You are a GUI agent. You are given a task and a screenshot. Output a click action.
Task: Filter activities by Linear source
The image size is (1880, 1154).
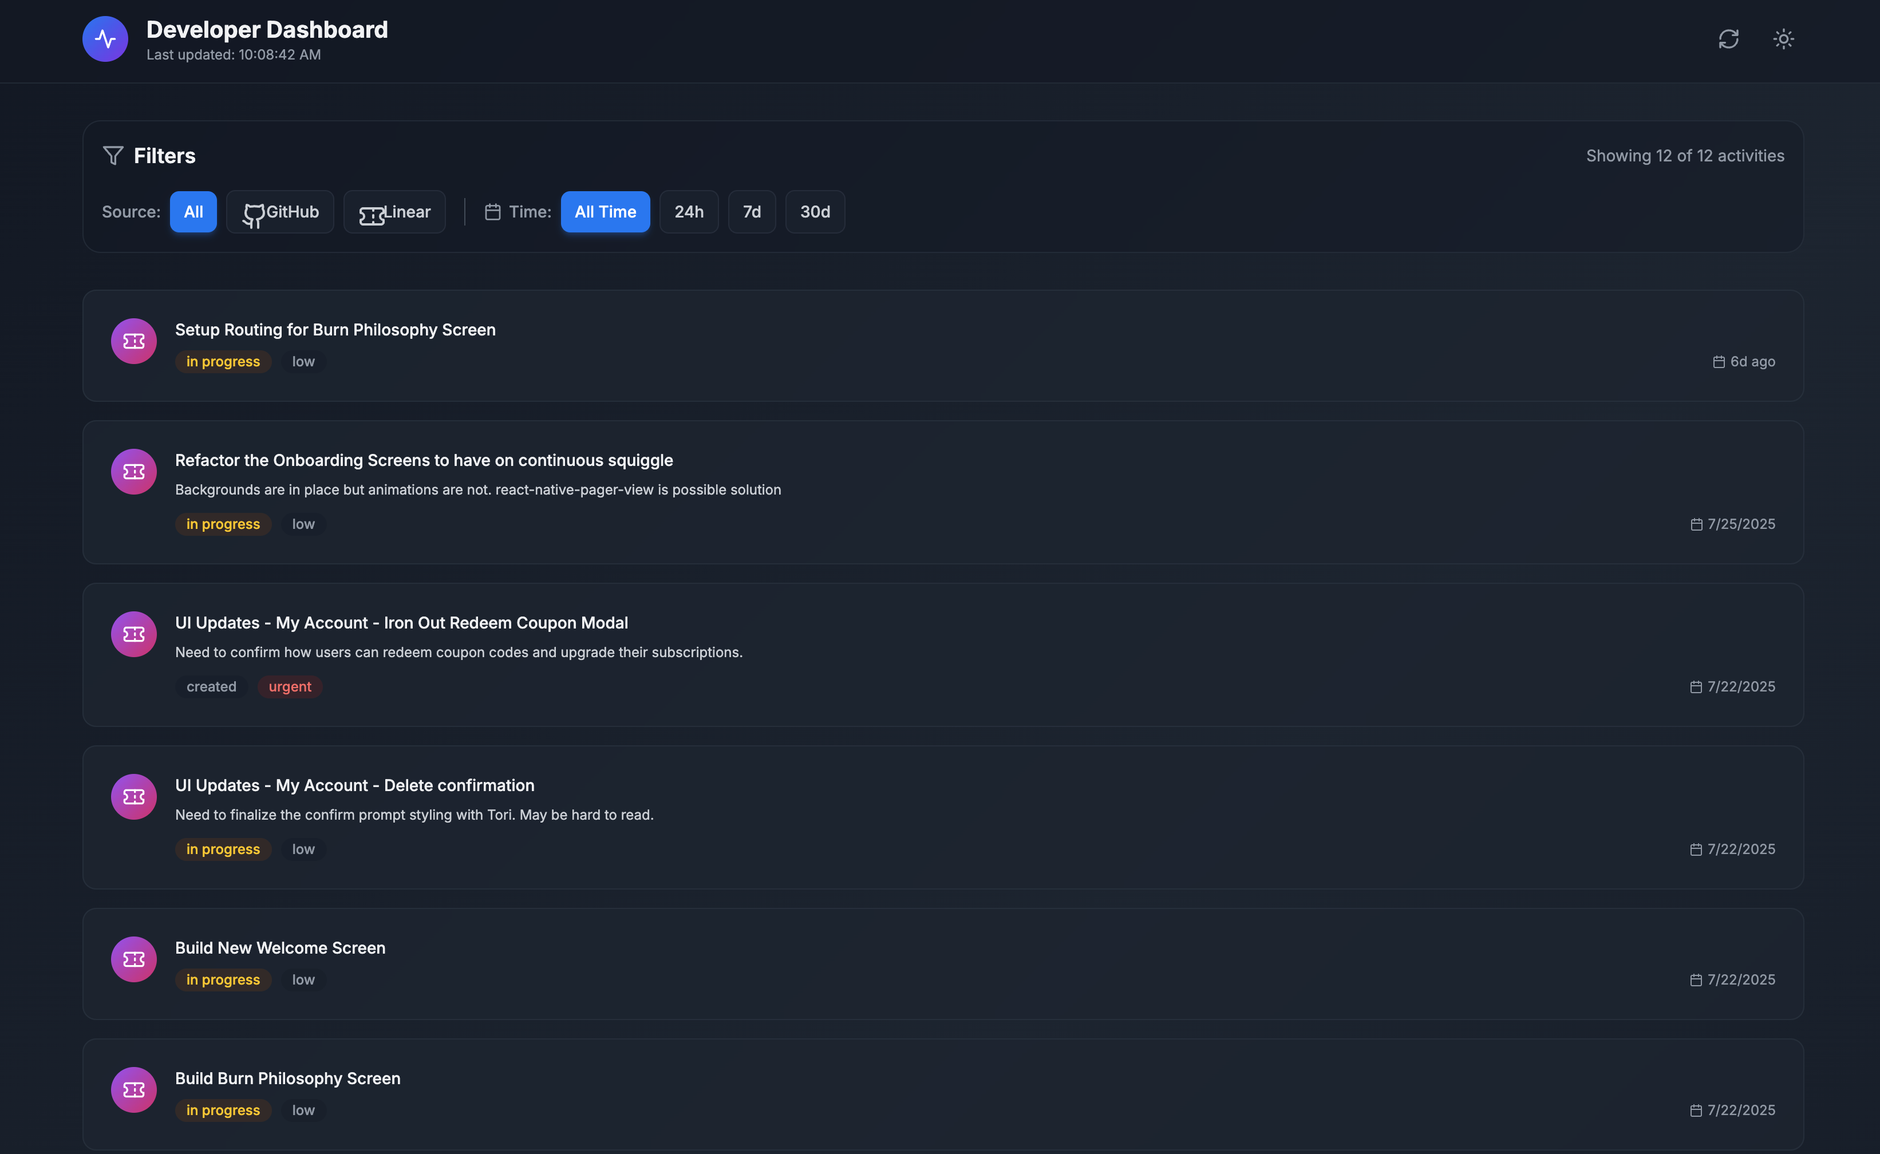[x=394, y=211]
